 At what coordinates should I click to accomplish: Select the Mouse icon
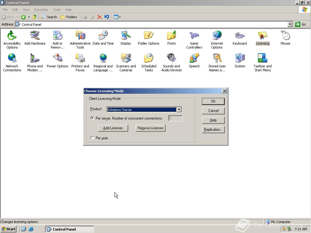285,38
